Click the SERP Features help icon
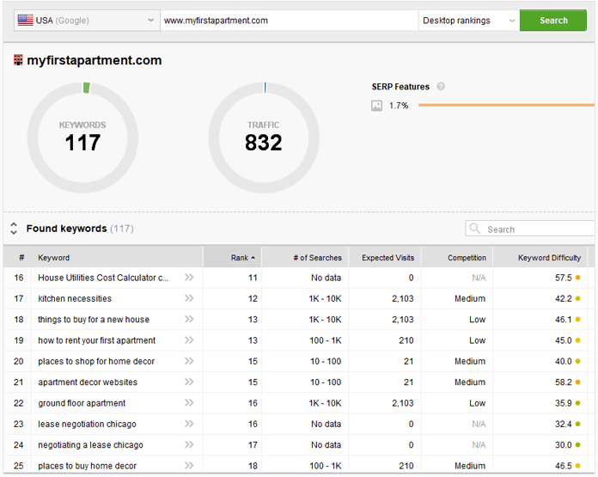 pyautogui.click(x=441, y=86)
